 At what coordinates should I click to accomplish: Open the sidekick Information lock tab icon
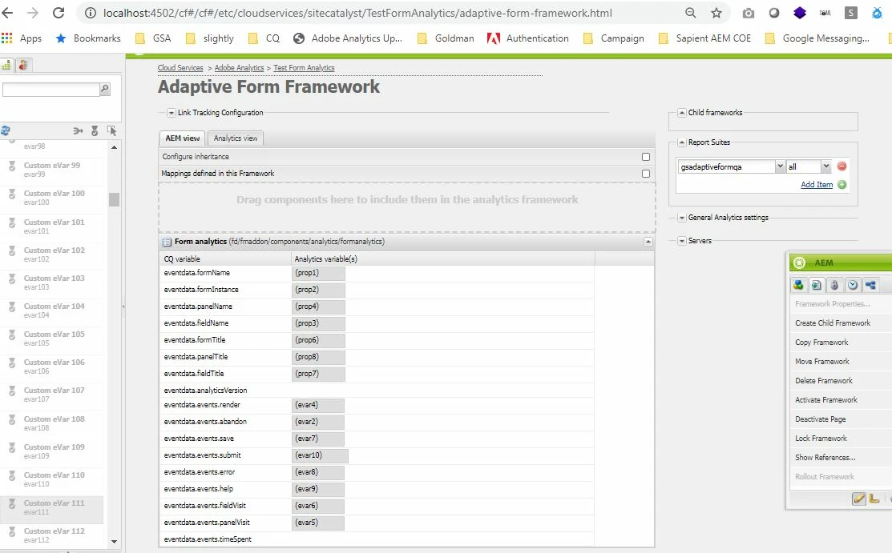[834, 286]
